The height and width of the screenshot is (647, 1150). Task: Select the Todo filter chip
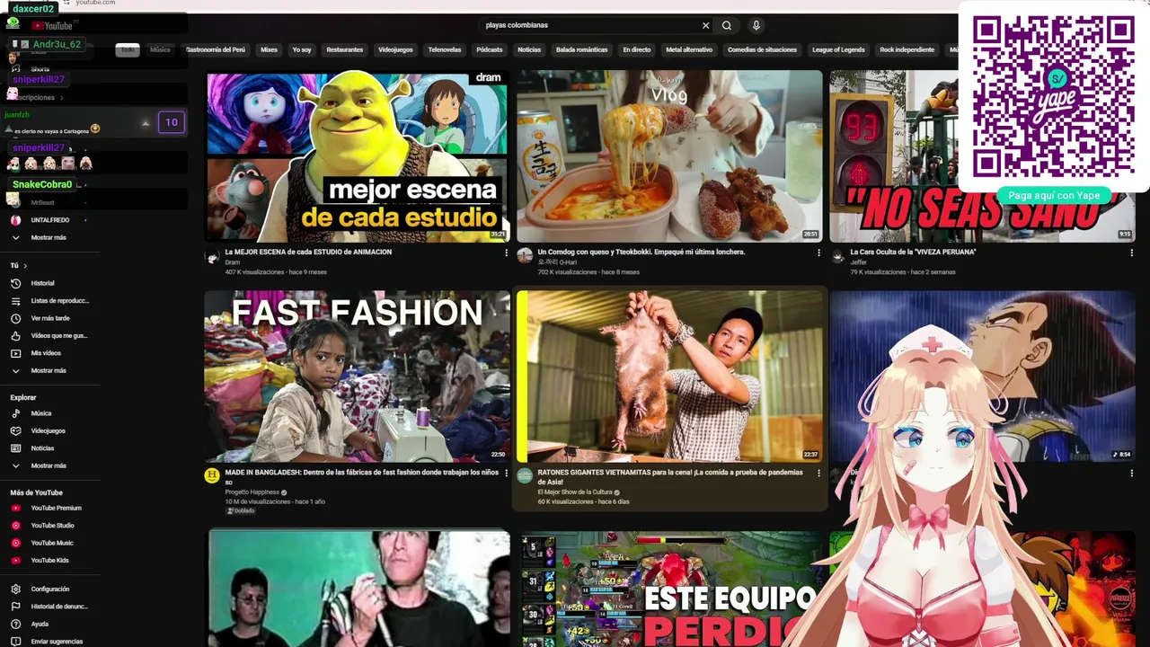click(x=128, y=49)
